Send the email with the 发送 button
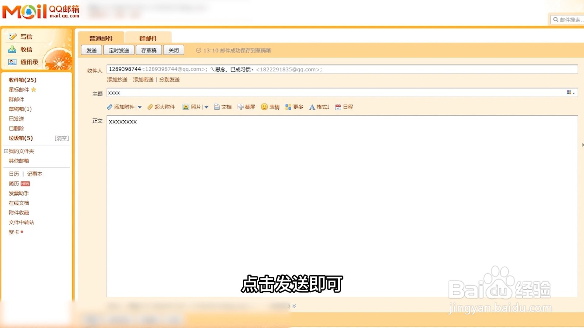 click(91, 50)
